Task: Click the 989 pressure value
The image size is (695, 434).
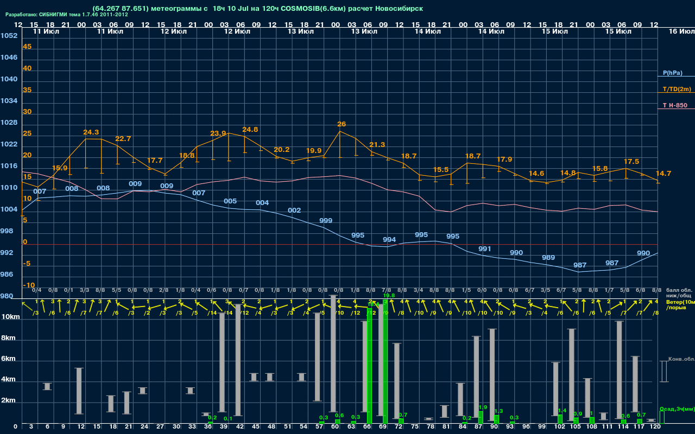Action: (548, 258)
